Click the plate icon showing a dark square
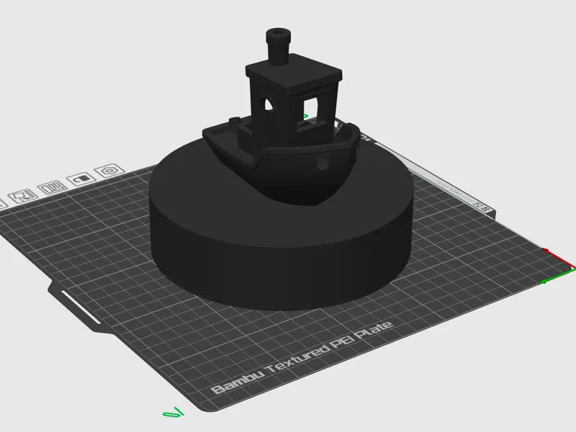This screenshot has height=432, width=576. point(81,179)
